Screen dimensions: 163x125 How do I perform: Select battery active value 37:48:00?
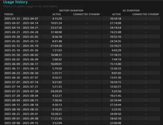tap(56, 32)
